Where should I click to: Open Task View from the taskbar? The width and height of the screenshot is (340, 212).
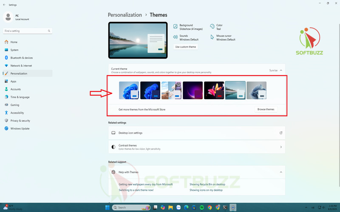click(x=155, y=207)
